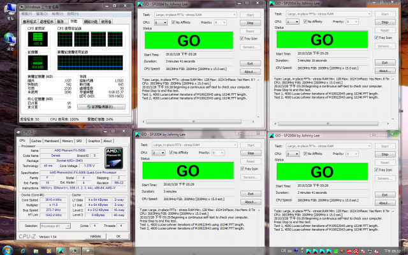
Task: Open the File (F) menu in Task Manager
Action: coord(27,14)
